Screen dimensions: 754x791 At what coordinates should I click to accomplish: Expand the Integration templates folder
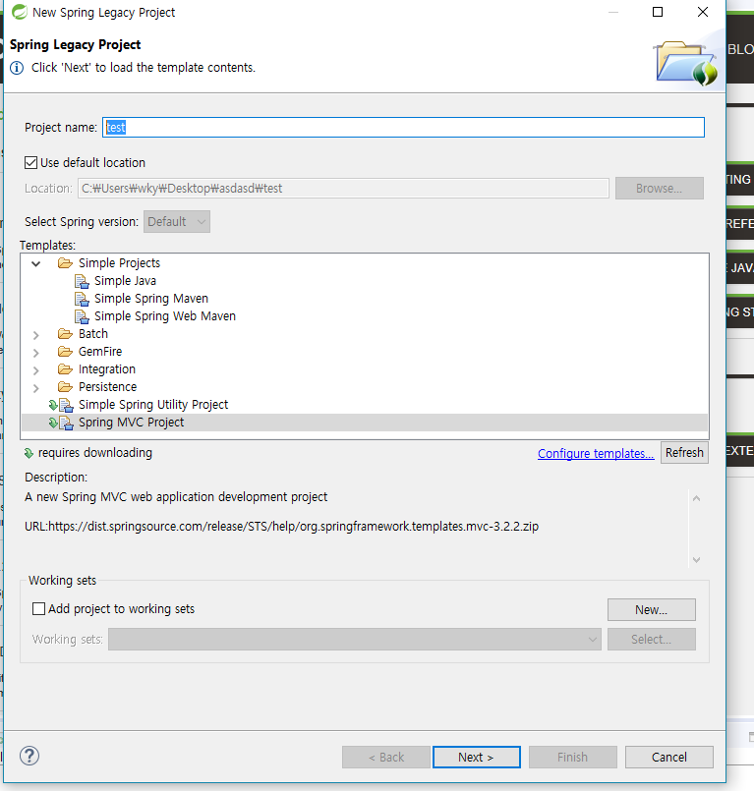pos(35,370)
